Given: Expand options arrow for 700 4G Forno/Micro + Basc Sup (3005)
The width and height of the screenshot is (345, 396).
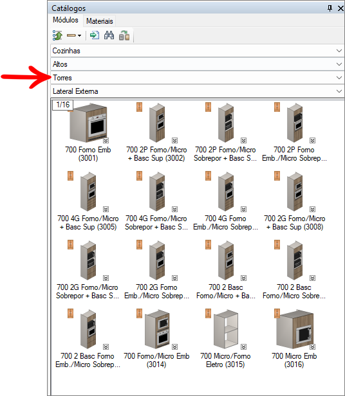Looking at the screenshot, I should pyautogui.click(x=106, y=209).
